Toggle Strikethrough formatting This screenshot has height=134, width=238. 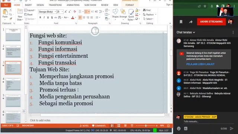coord(56,17)
